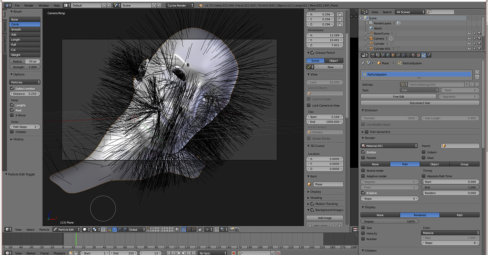Screen dimensions: 488x255
Task: Select the Cut brush
Action: click(25, 50)
